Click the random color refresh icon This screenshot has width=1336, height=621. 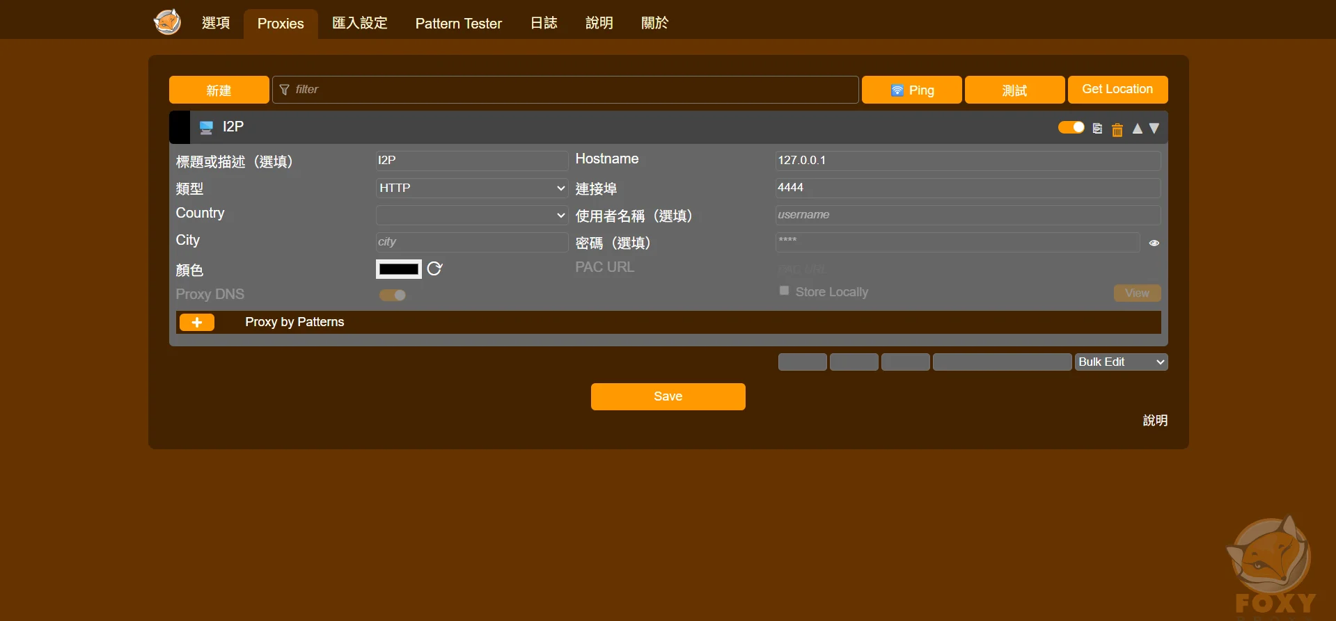[434, 269]
